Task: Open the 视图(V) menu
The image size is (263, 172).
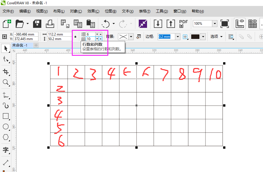Action: pyautogui.click(x=42, y=11)
